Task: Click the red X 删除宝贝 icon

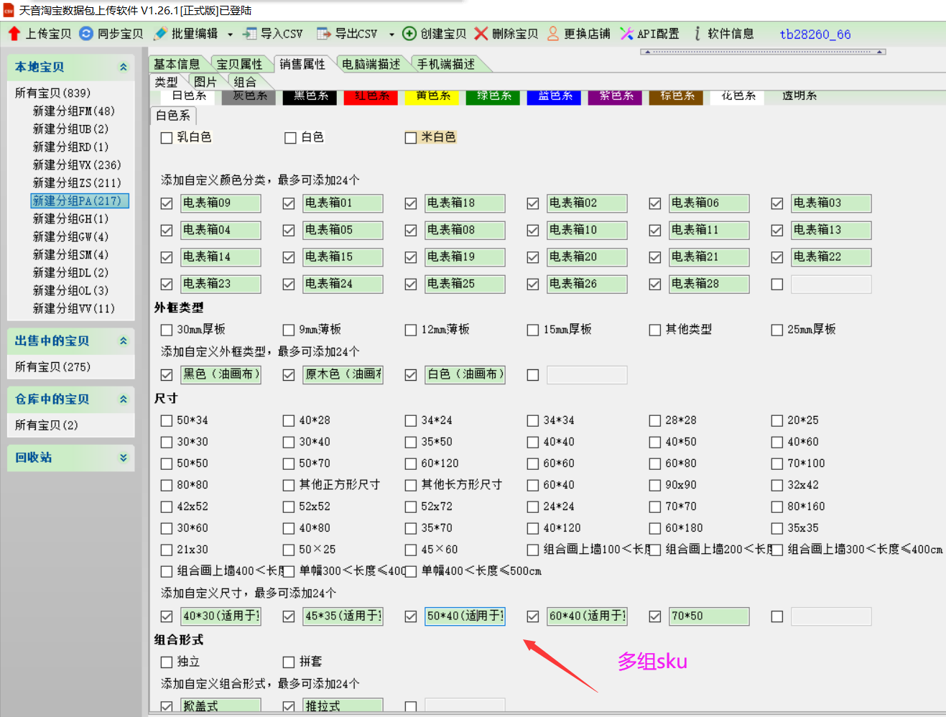Action: 481,34
